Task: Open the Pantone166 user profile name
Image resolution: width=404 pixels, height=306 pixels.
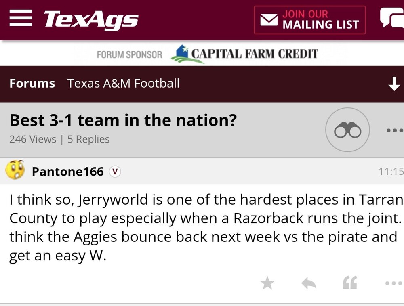Action: pos(67,172)
